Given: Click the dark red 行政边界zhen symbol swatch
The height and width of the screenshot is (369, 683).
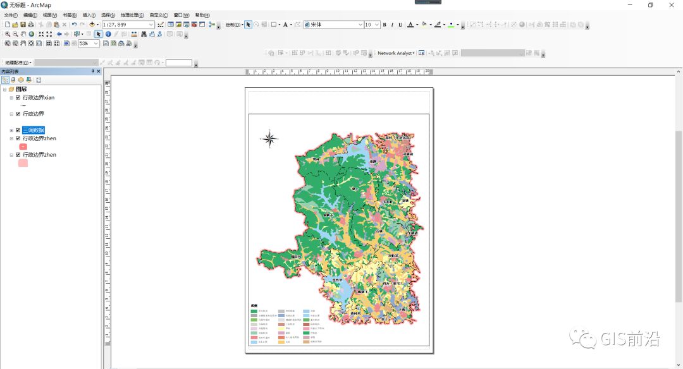Looking at the screenshot, I should pos(23,147).
